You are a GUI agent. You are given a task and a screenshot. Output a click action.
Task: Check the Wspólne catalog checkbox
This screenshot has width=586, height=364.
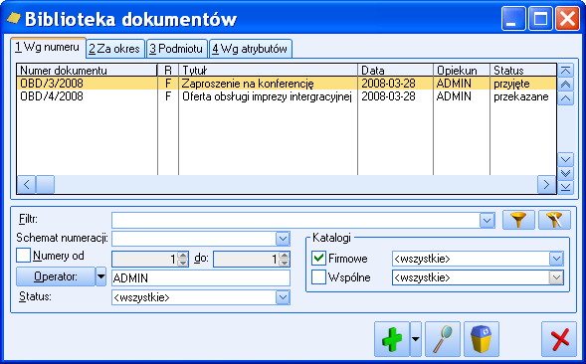point(318,277)
